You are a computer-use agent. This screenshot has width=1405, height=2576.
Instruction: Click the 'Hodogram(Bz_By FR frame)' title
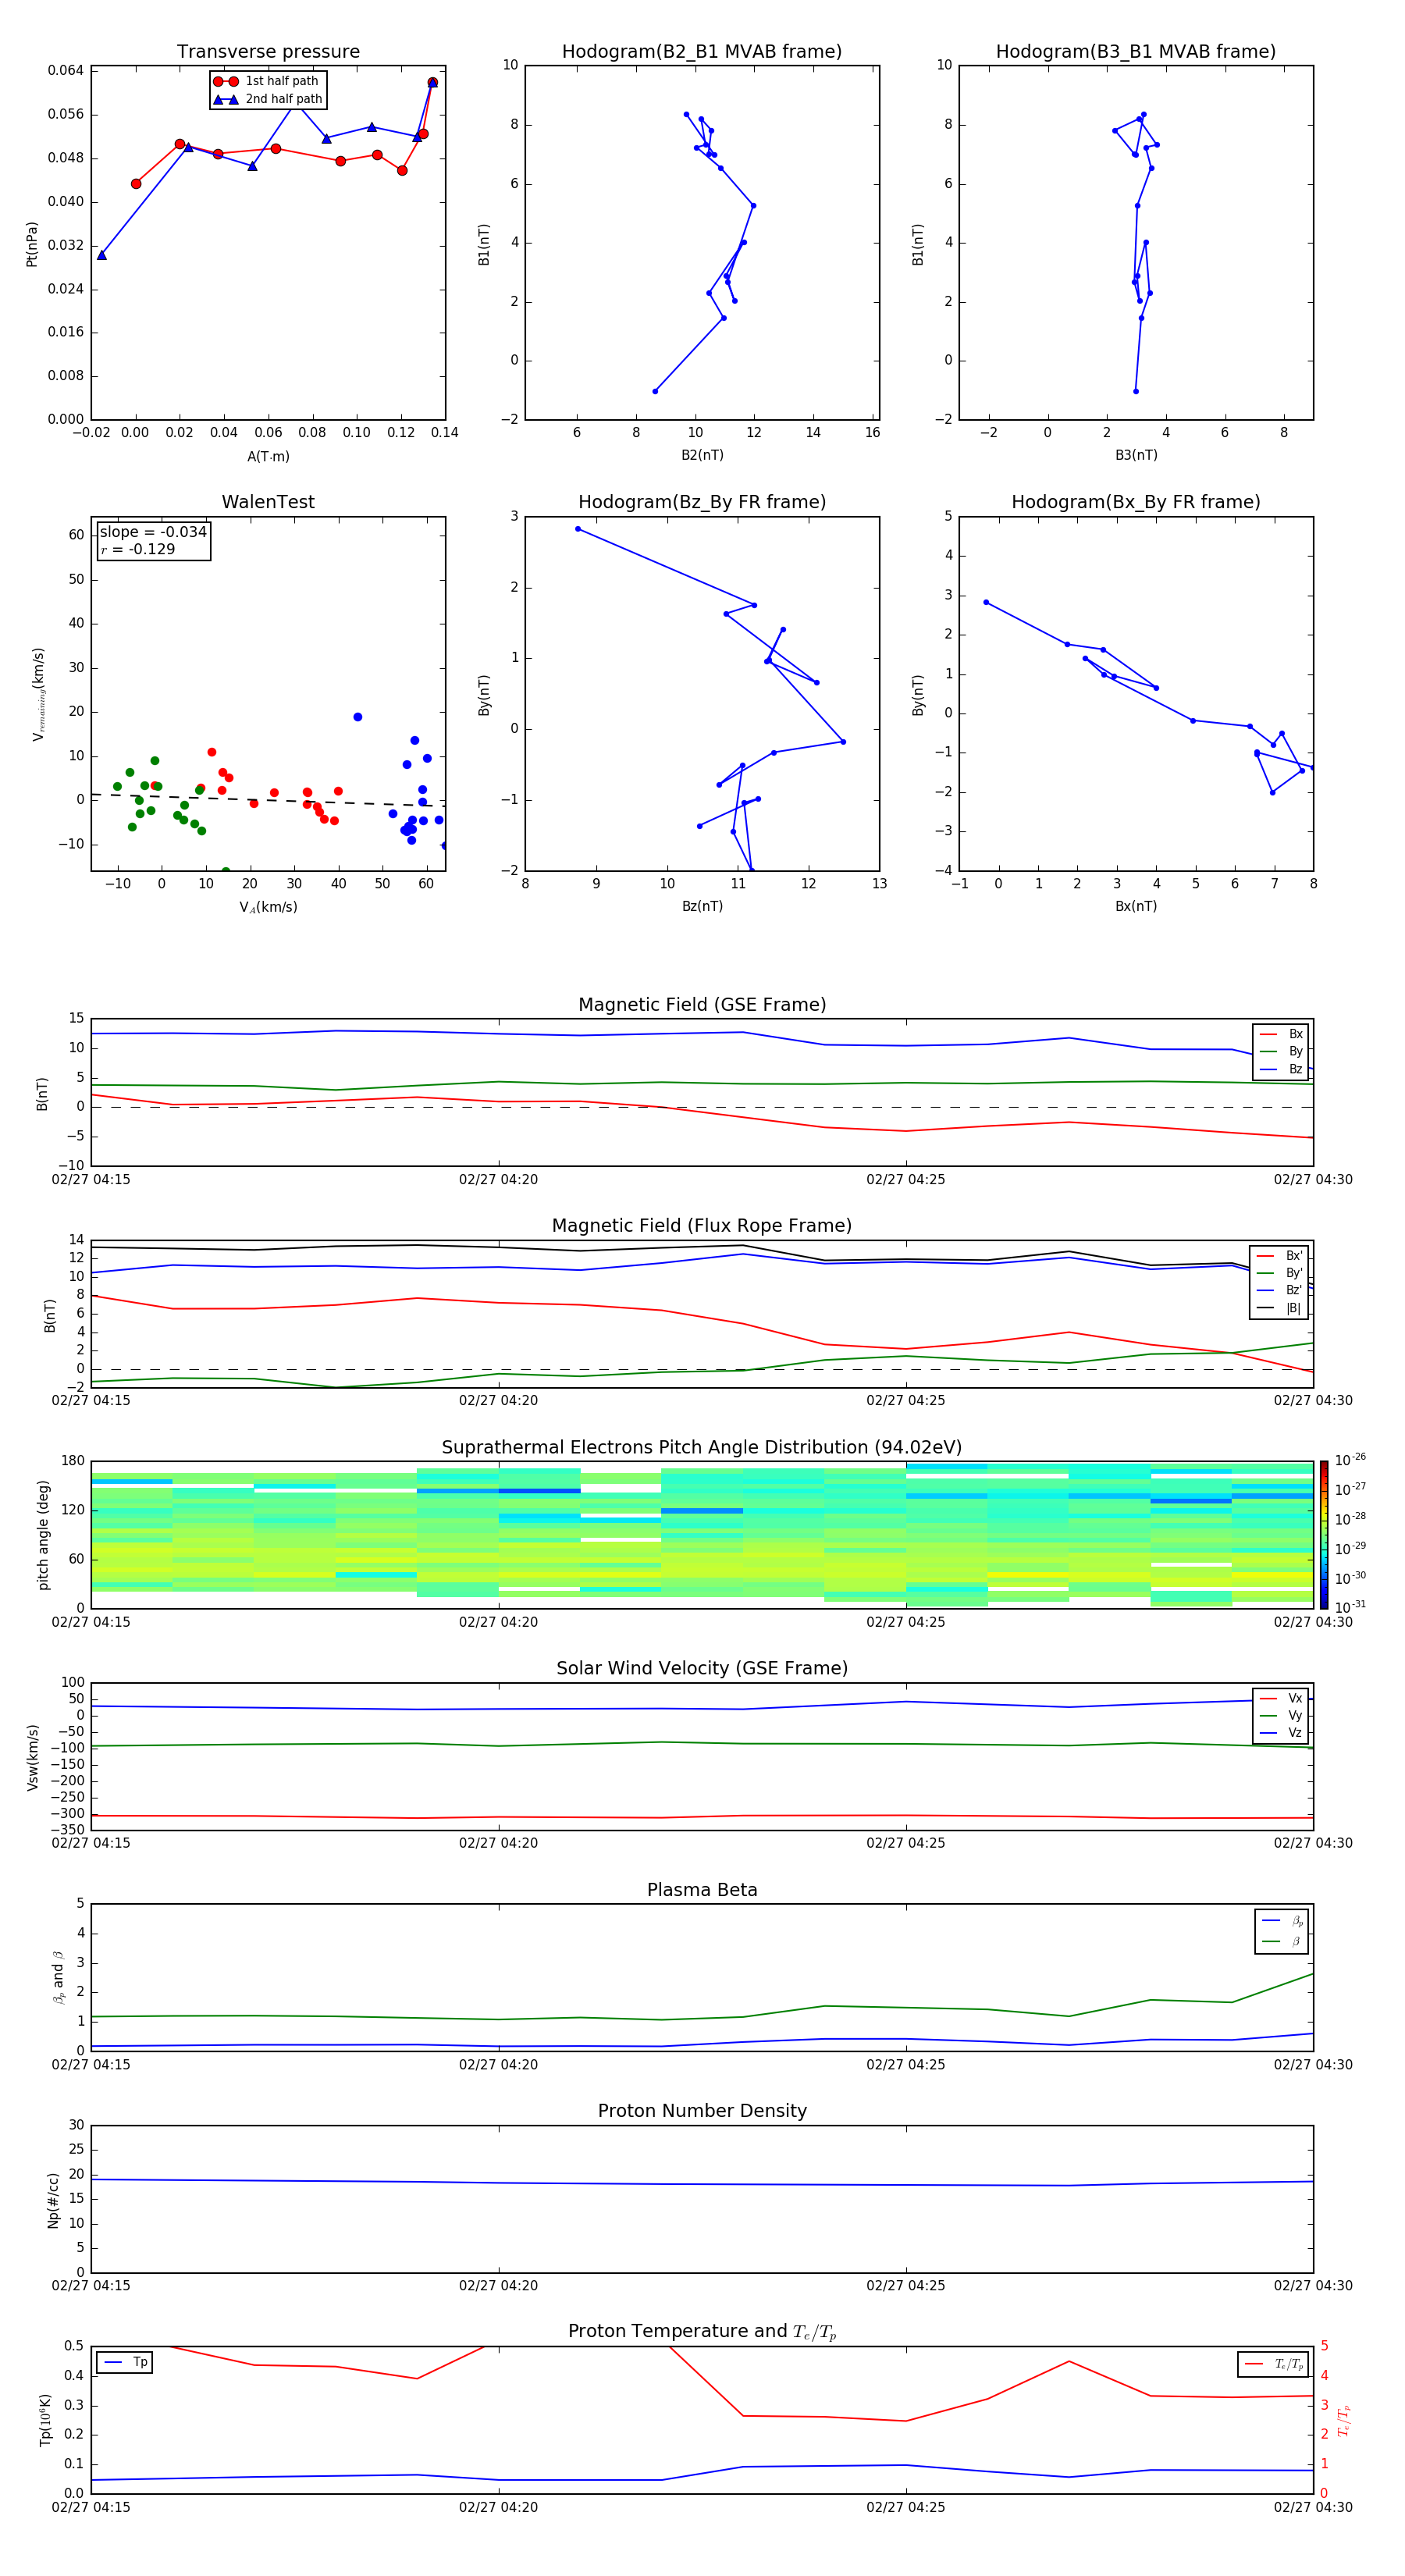702,502
